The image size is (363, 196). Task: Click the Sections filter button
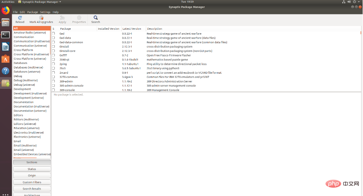pos(32,163)
